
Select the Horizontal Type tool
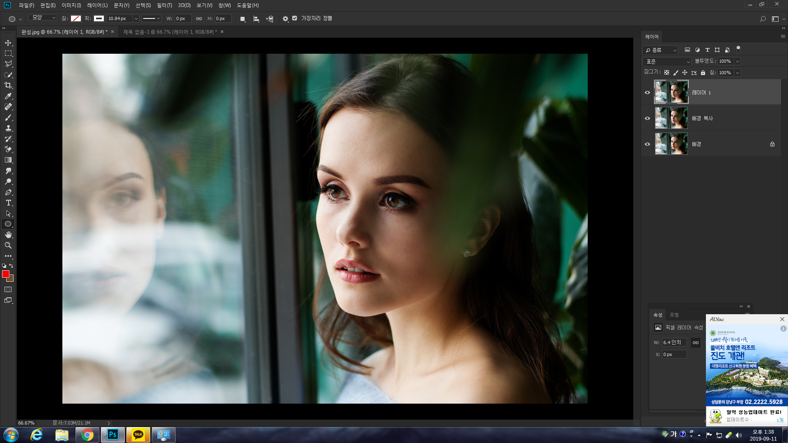click(8, 203)
